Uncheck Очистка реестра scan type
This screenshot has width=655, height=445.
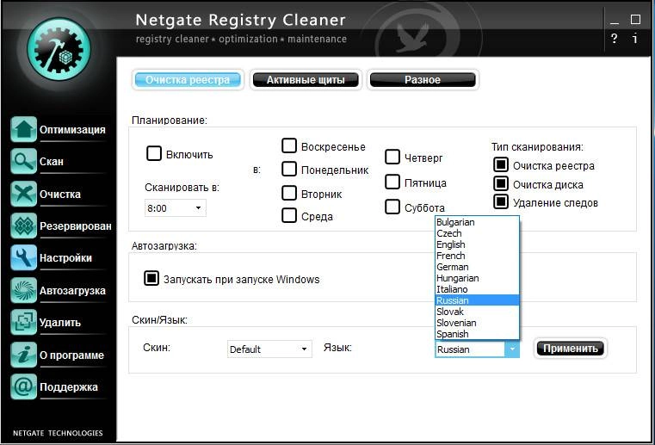click(x=501, y=165)
